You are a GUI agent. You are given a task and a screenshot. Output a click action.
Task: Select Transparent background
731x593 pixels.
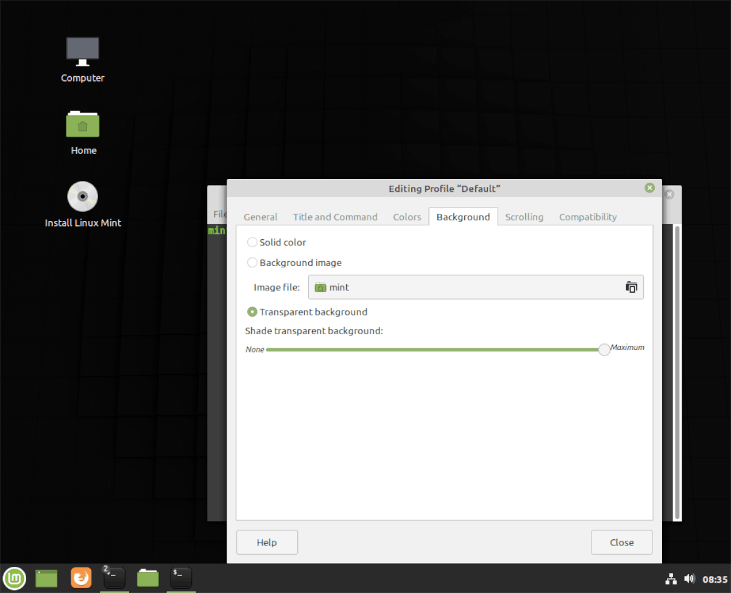(x=252, y=312)
